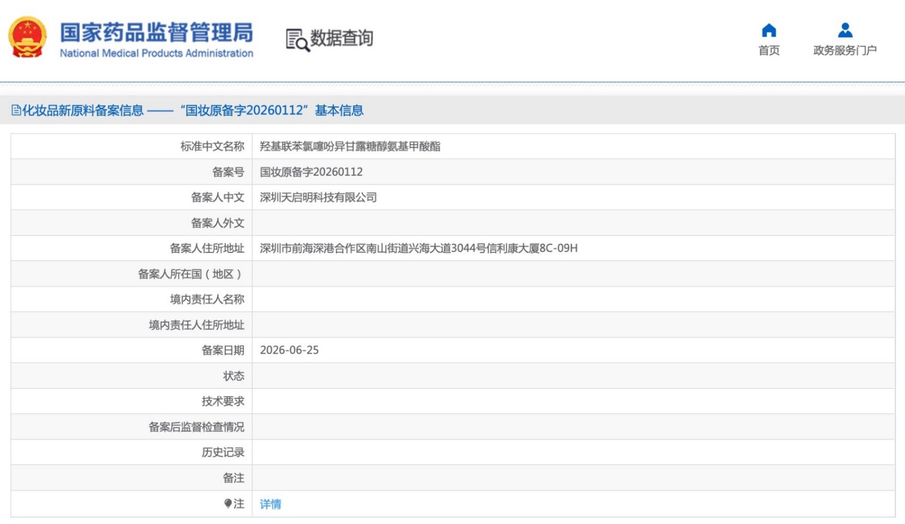Image resolution: width=905 pixels, height=524 pixels.
Task: Click the 备注 label
Action: tap(234, 478)
